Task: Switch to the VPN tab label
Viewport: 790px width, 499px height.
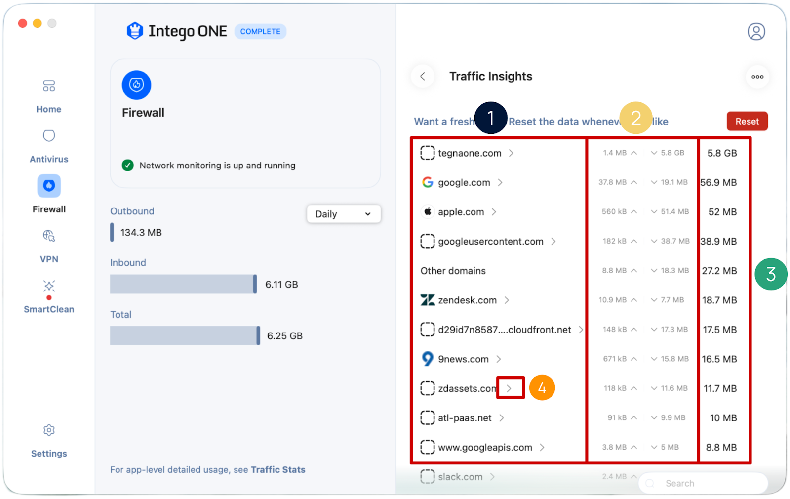Action: tap(49, 259)
